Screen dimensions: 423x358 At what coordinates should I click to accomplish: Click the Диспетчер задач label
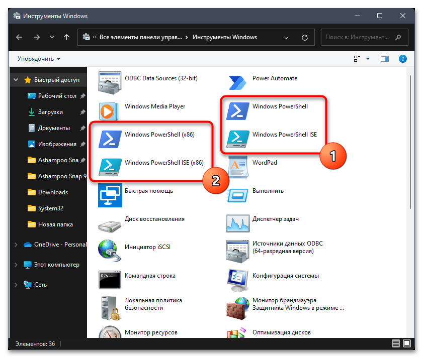click(x=276, y=219)
